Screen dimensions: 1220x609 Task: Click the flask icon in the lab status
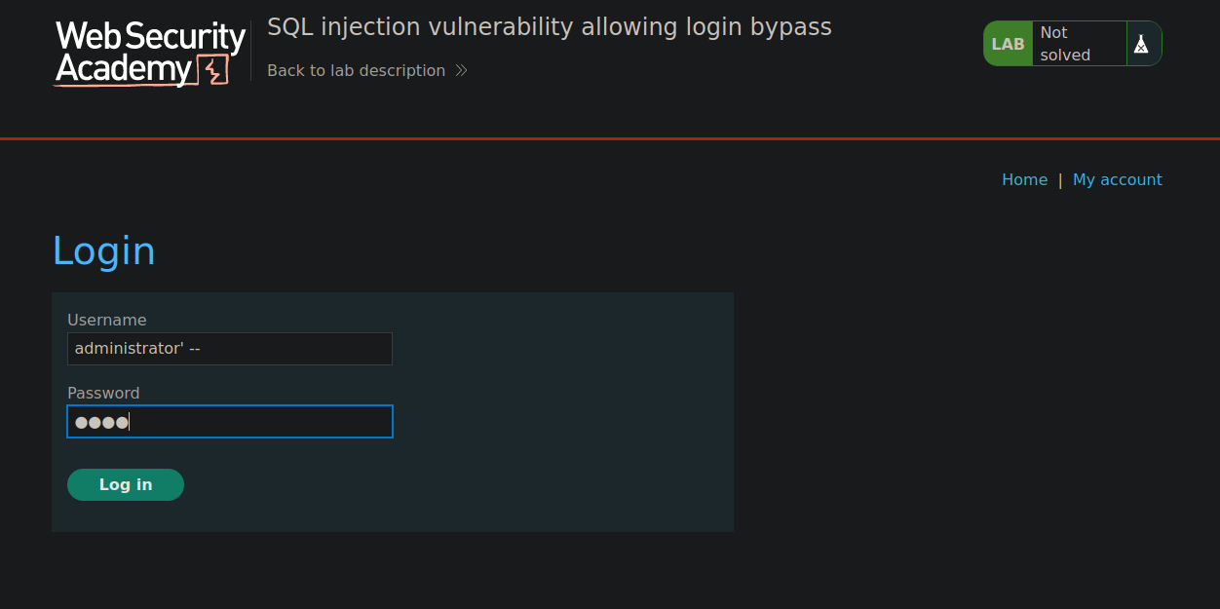pyautogui.click(x=1141, y=44)
